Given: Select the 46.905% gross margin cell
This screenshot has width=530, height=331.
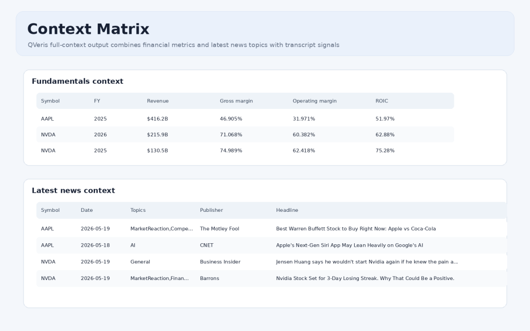Looking at the screenshot, I should coord(231,119).
